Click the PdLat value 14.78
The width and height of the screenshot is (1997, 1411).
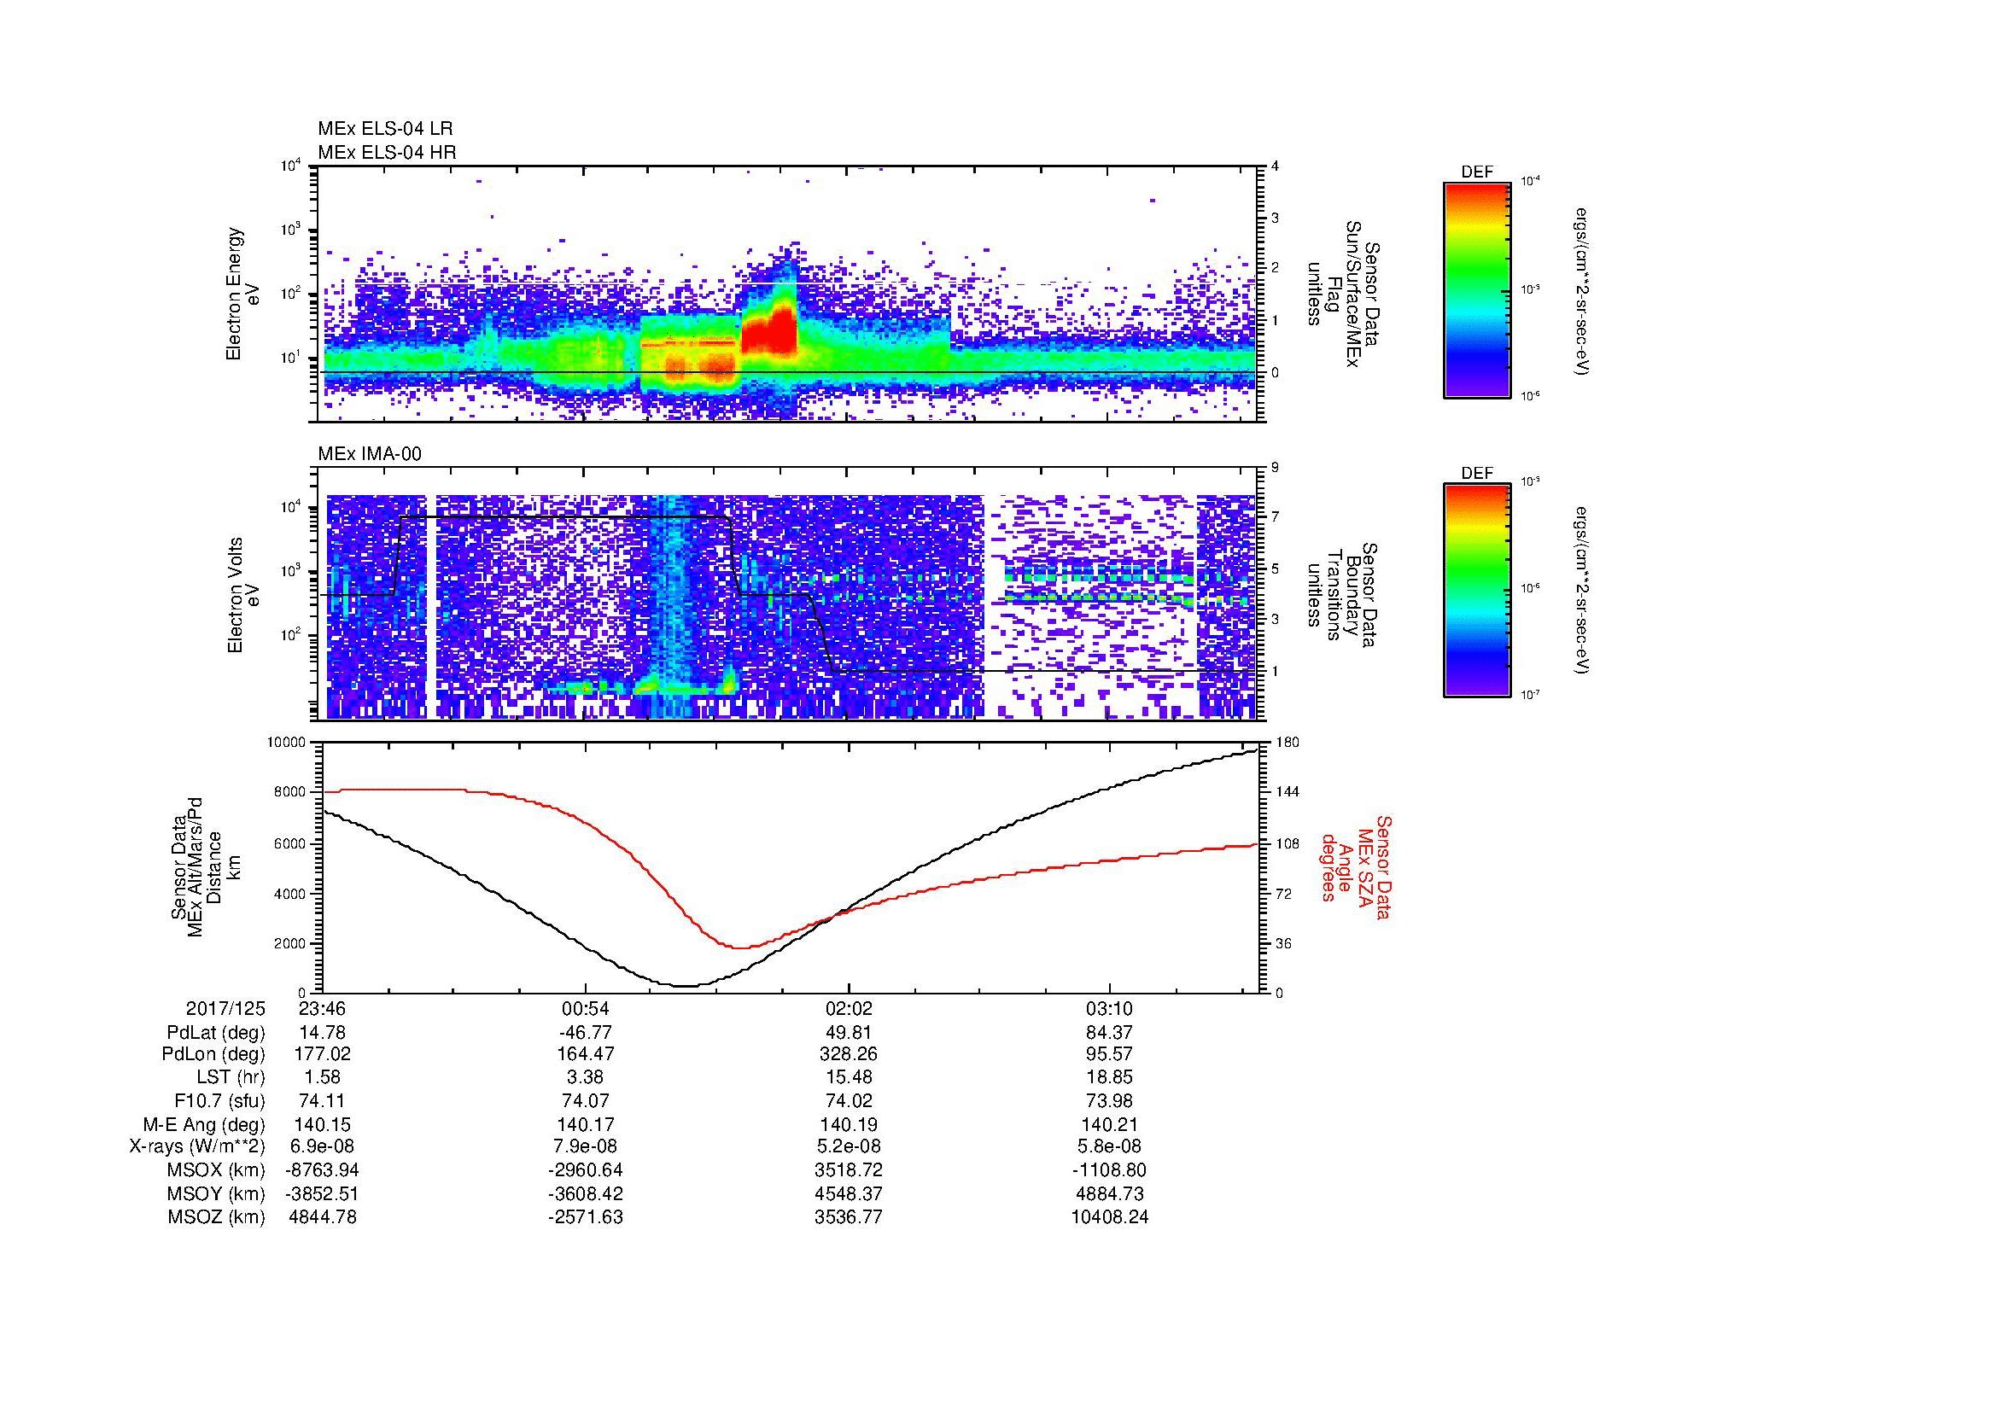[323, 1033]
